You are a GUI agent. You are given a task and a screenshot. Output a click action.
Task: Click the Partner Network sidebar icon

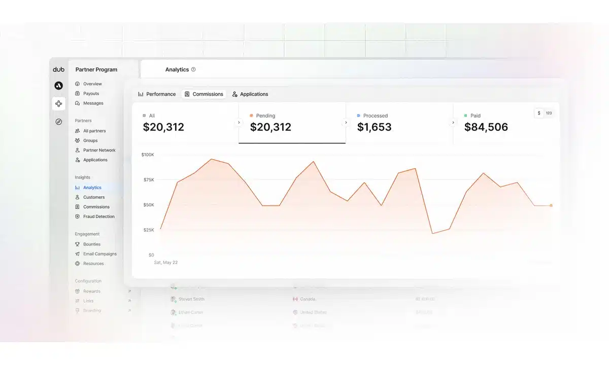pos(77,150)
